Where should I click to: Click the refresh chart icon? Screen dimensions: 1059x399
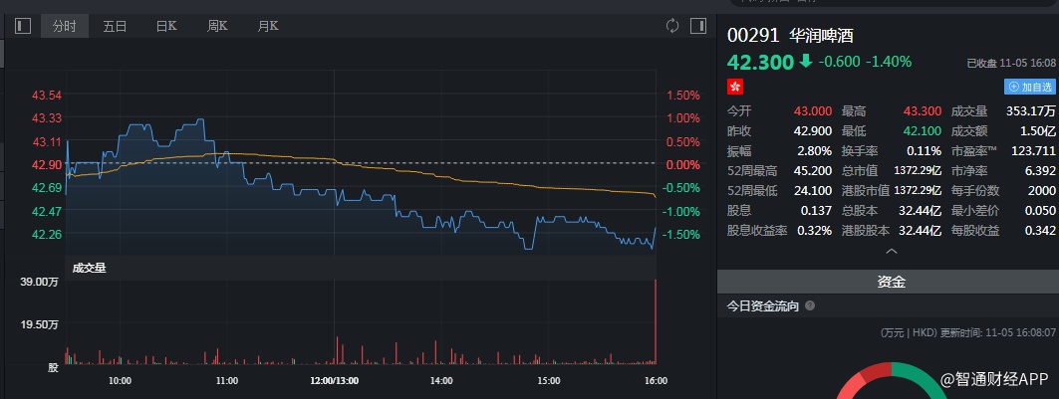coord(672,25)
